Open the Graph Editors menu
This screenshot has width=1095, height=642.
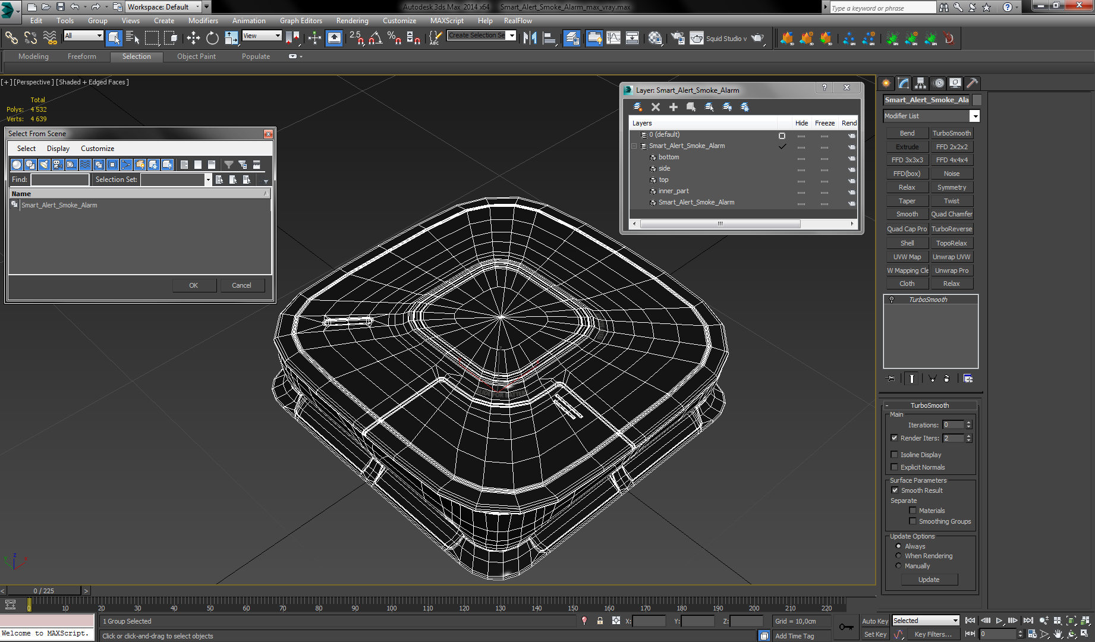(x=301, y=20)
